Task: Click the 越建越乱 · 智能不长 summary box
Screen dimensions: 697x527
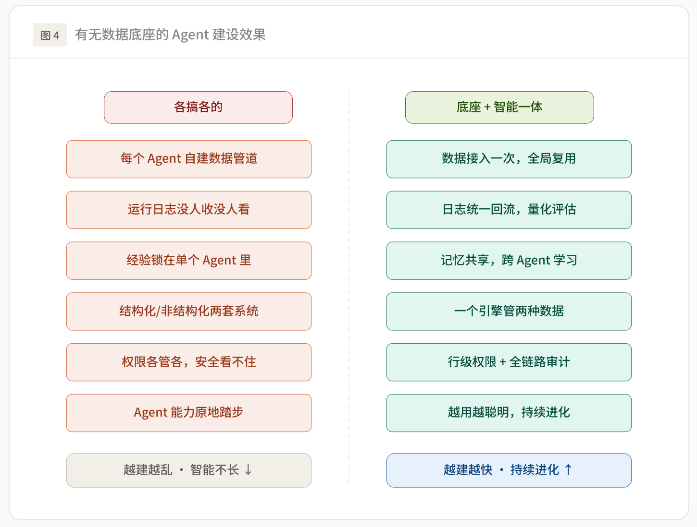Action: click(189, 470)
